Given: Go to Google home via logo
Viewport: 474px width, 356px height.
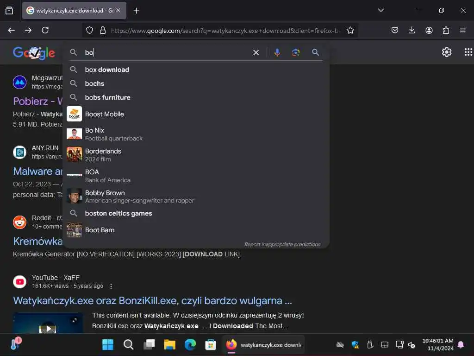Looking at the screenshot, I should pyautogui.click(x=34, y=53).
